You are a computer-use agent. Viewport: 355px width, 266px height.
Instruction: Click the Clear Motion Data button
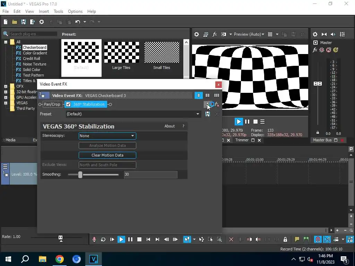coord(107,155)
